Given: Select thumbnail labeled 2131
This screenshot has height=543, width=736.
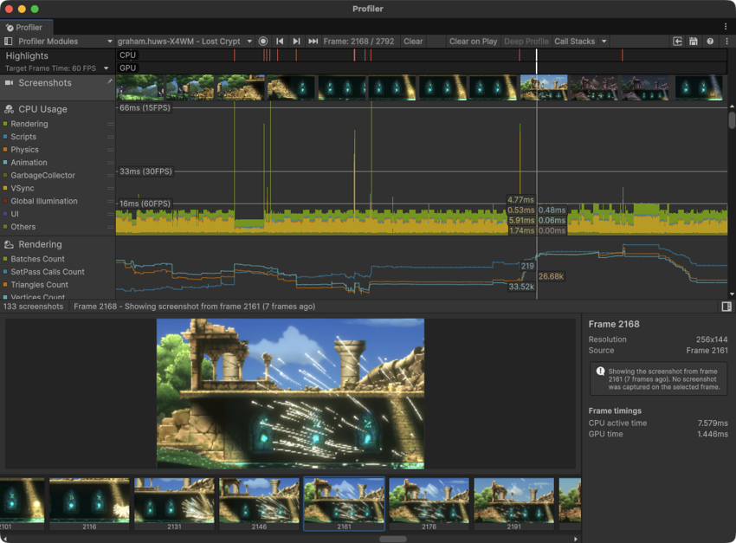Looking at the screenshot, I should tap(174, 504).
